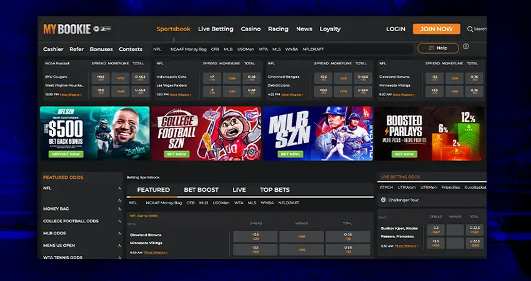531x281 pixels.
Task: Pick Cleveland Browns spread in NFL Game Odds
Action: [x=256, y=237]
